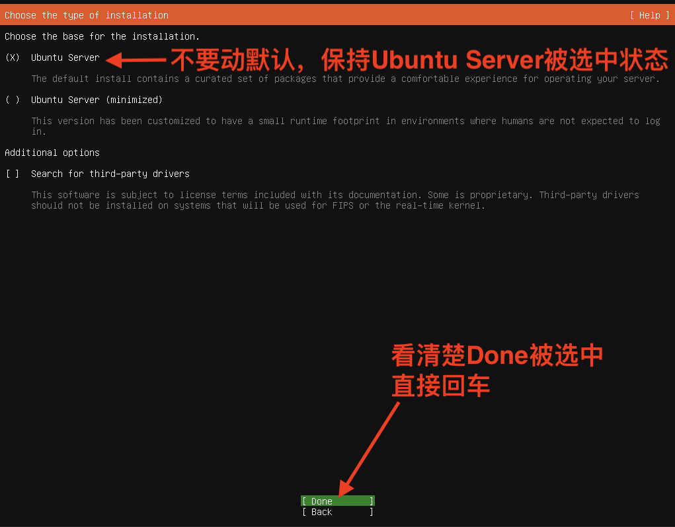Image resolution: width=675 pixels, height=527 pixels.
Task: Click the 'Choose the type of installation' title
Action: coord(87,15)
